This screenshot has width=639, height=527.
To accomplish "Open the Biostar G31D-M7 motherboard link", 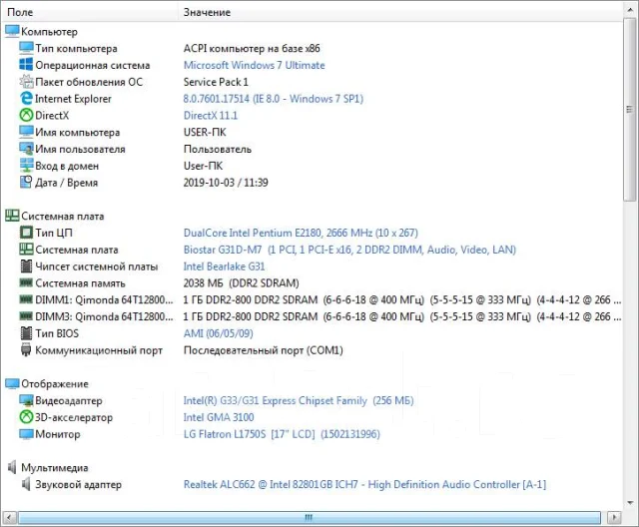I will click(x=349, y=250).
